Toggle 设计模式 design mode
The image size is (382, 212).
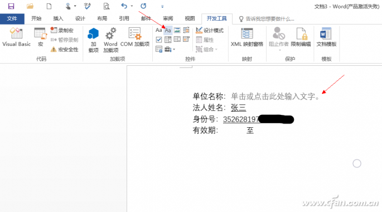[x=210, y=30]
